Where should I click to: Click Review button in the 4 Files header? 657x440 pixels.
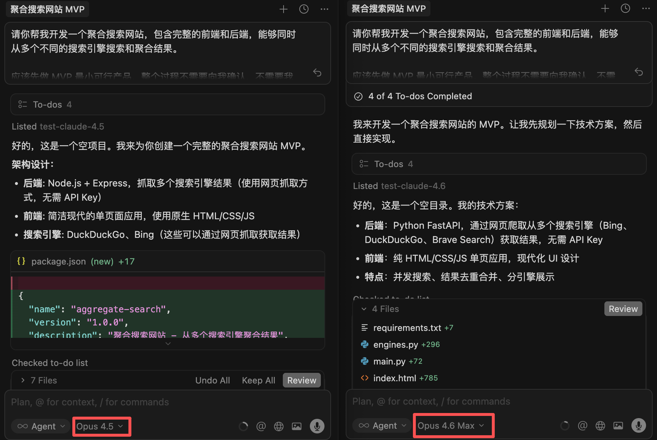(x=623, y=309)
